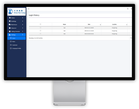Image resolution: width=139 pixels, height=109 pixels.
Task: Click Hong Kong in the 2024-03-08 row
Action: click(114, 34)
